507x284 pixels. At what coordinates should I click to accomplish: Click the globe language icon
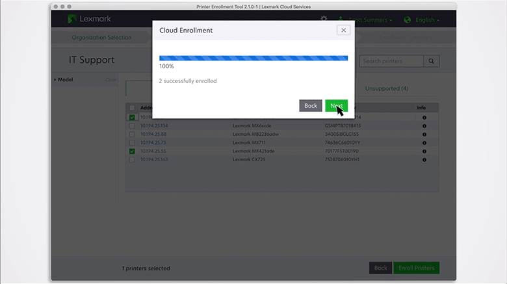pyautogui.click(x=408, y=20)
